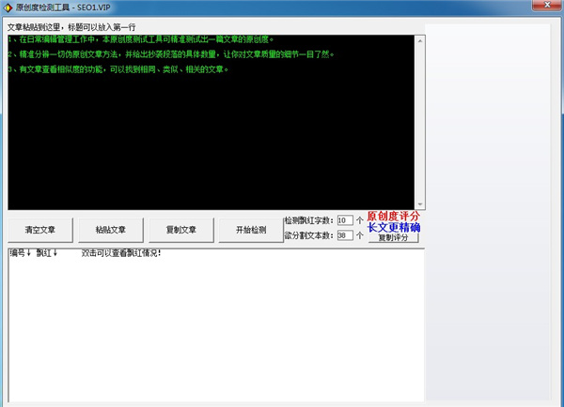Sort by the 编号 column header
The width and height of the screenshot is (564, 407).
click(x=21, y=253)
